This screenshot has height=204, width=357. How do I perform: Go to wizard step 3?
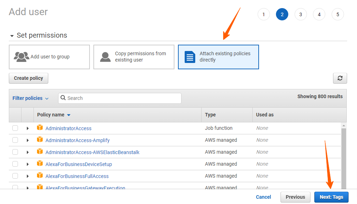(301, 14)
